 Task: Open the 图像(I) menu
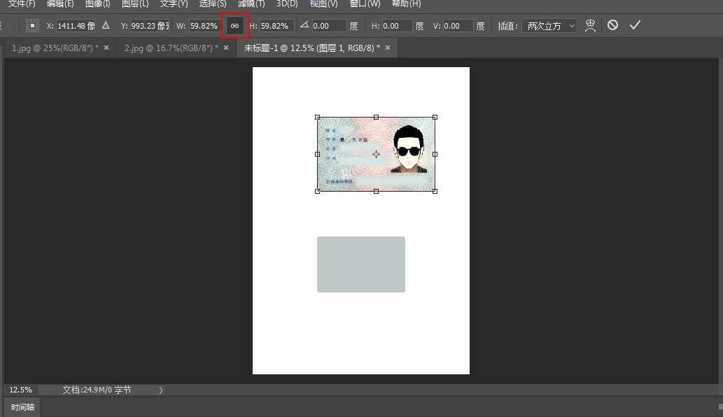97,3
